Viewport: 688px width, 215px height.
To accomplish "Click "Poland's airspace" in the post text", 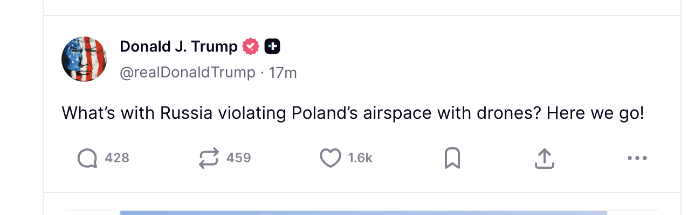I will click(x=361, y=113).
